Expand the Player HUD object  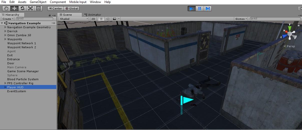(6, 87)
